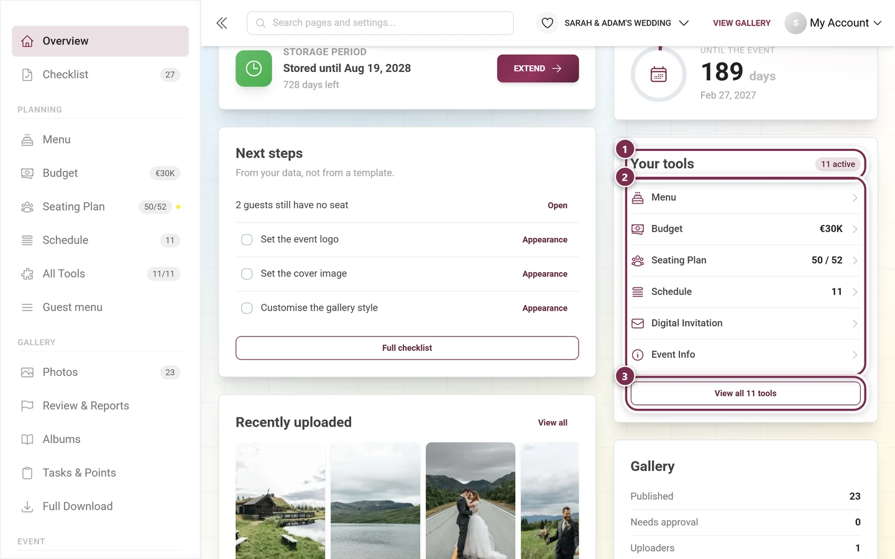Open Review & Reports in the sidebar
The width and height of the screenshot is (895, 559).
(100, 406)
